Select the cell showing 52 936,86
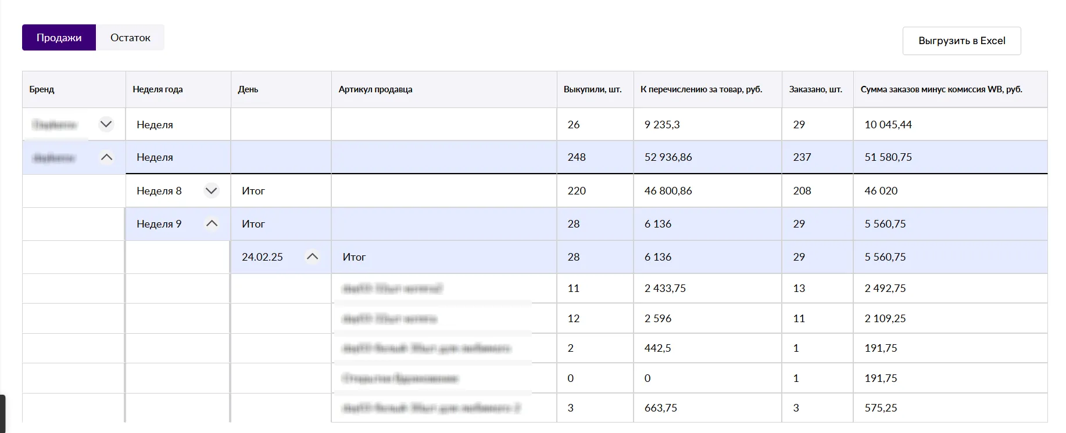The image size is (1066, 433). pos(668,157)
